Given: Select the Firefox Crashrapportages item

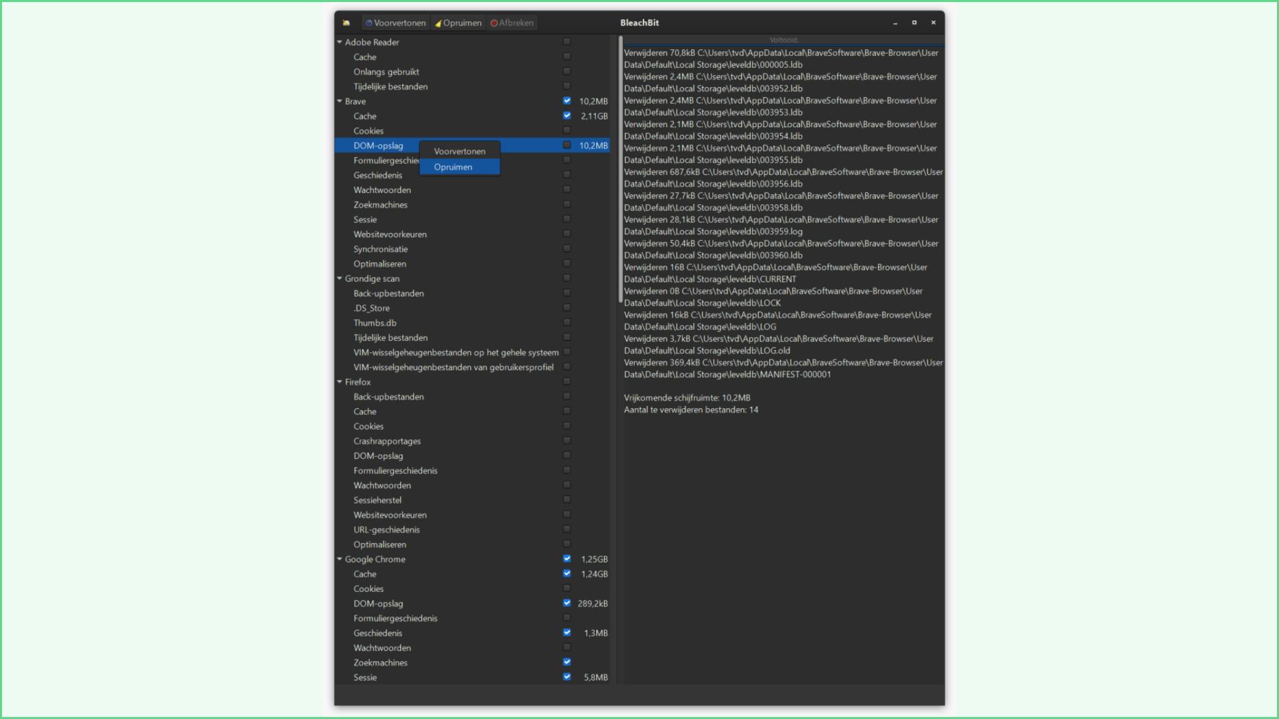Looking at the screenshot, I should point(387,441).
